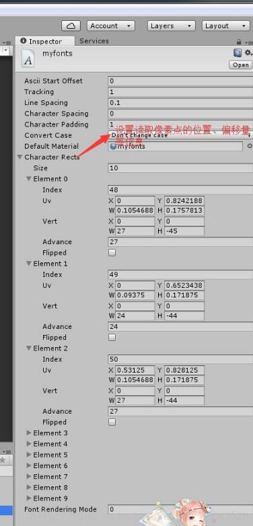Click the Open button for myfonts
The height and width of the screenshot is (526, 253).
(x=241, y=65)
